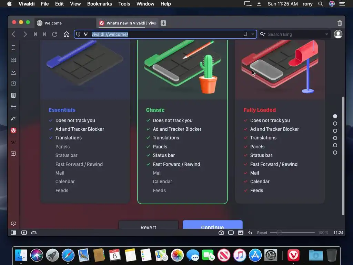Choose the Essentials layout card
The width and height of the screenshot is (353, 265).
[85, 122]
